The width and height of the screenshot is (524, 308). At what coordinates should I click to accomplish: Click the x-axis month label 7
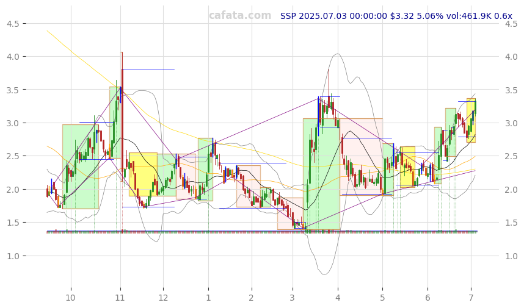pos(471,298)
